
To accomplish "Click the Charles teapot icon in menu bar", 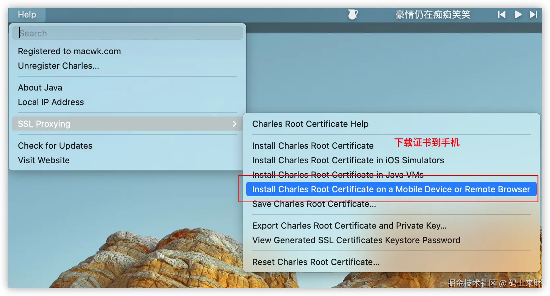I will tap(353, 15).
